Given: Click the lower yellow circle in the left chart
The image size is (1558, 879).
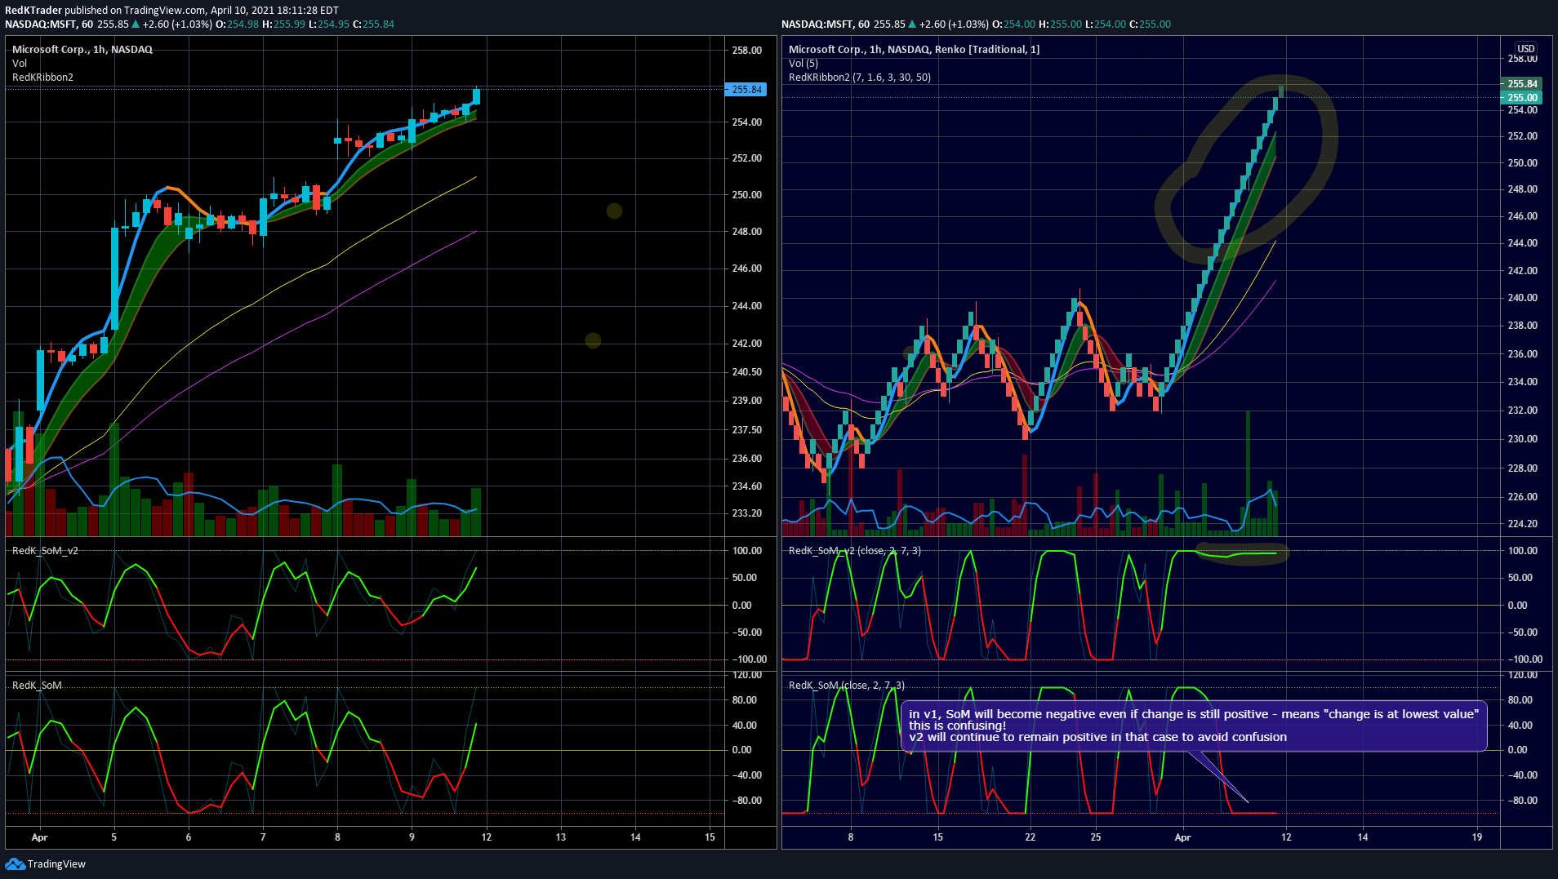Looking at the screenshot, I should [x=594, y=340].
